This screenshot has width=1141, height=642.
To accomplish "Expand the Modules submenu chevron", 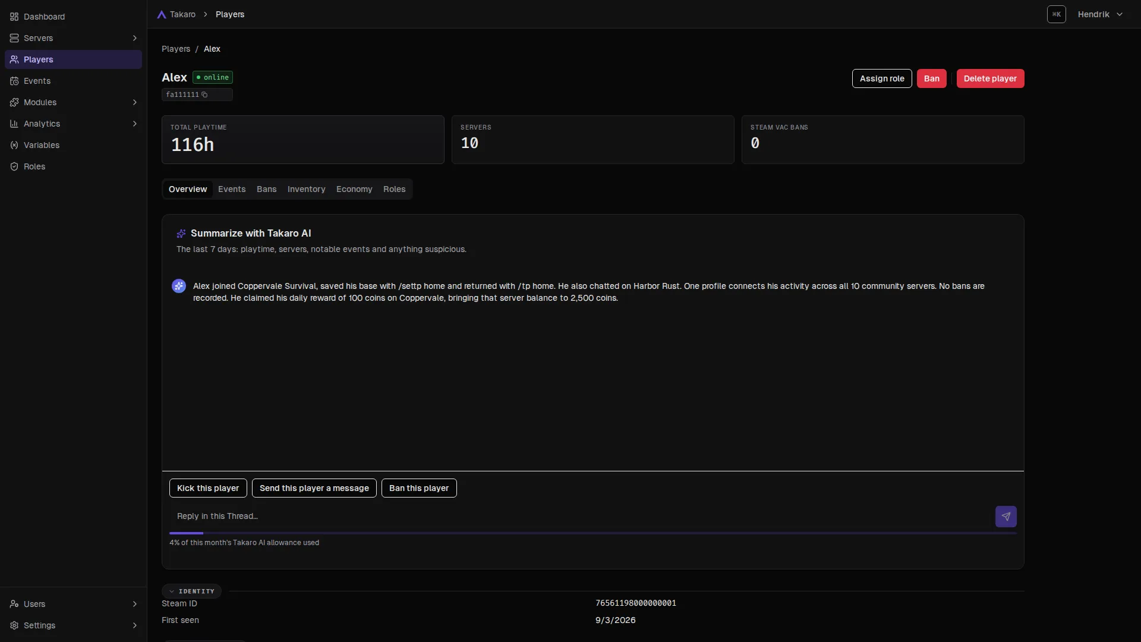I will [135, 102].
